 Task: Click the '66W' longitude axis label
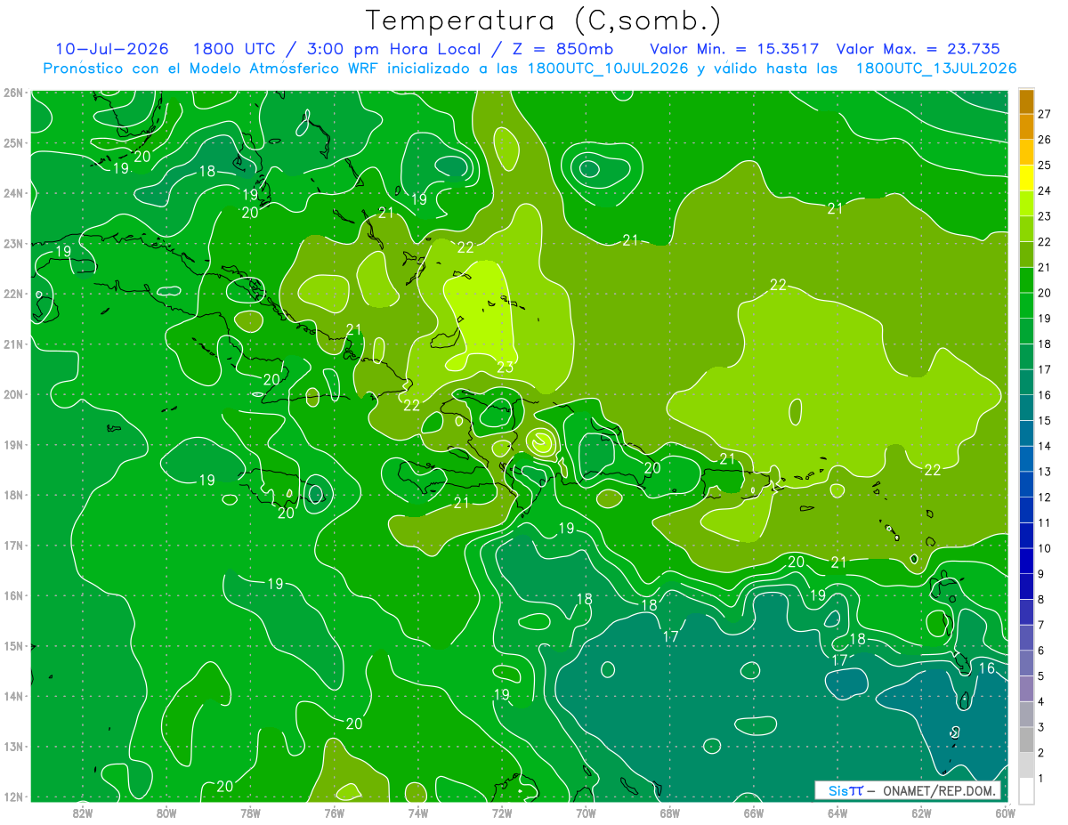click(x=753, y=812)
